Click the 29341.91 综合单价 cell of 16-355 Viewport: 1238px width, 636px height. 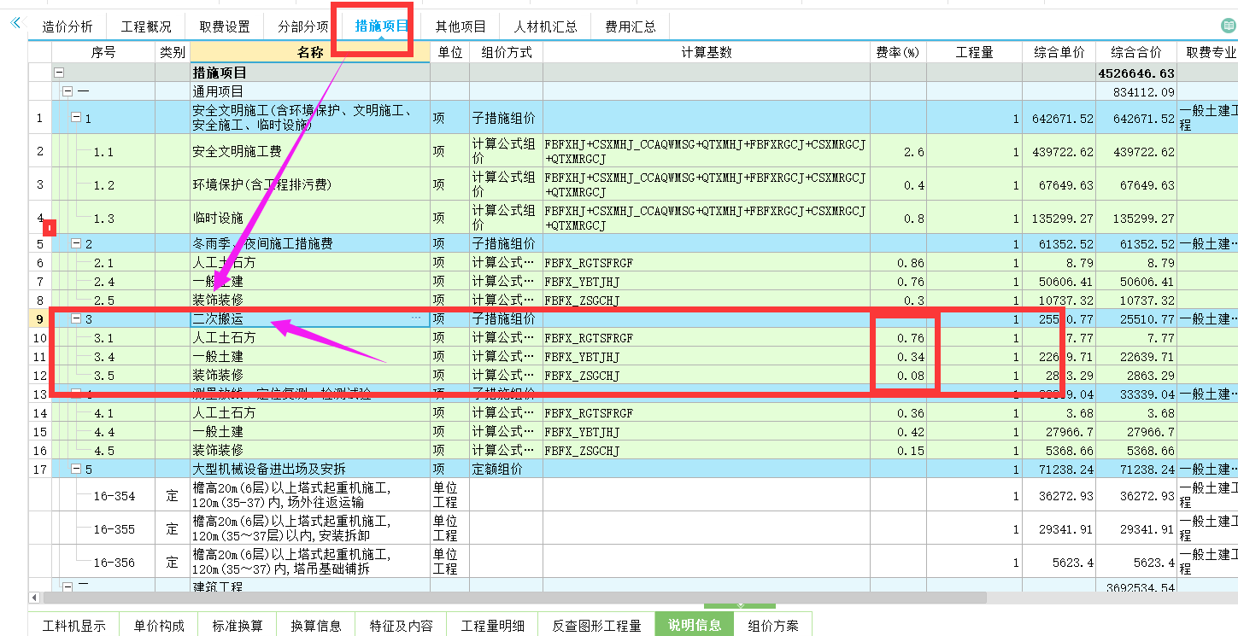tap(1059, 528)
